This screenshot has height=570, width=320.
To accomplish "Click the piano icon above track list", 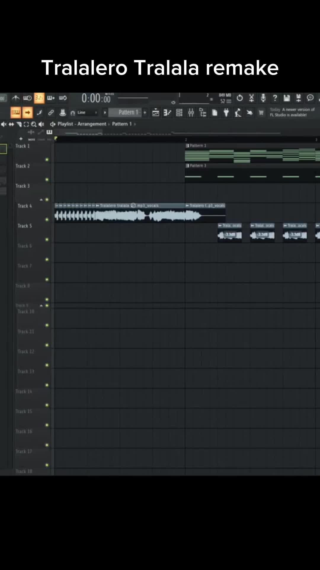I will [x=49, y=132].
